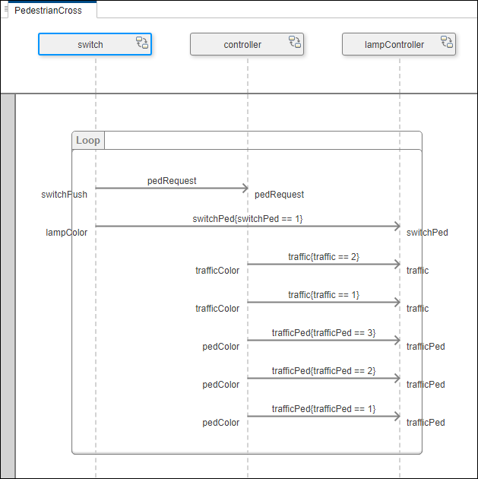Screen dimensions: 478x479
Task: Select the traffic{traffic == 1} message
Action: pos(324,295)
